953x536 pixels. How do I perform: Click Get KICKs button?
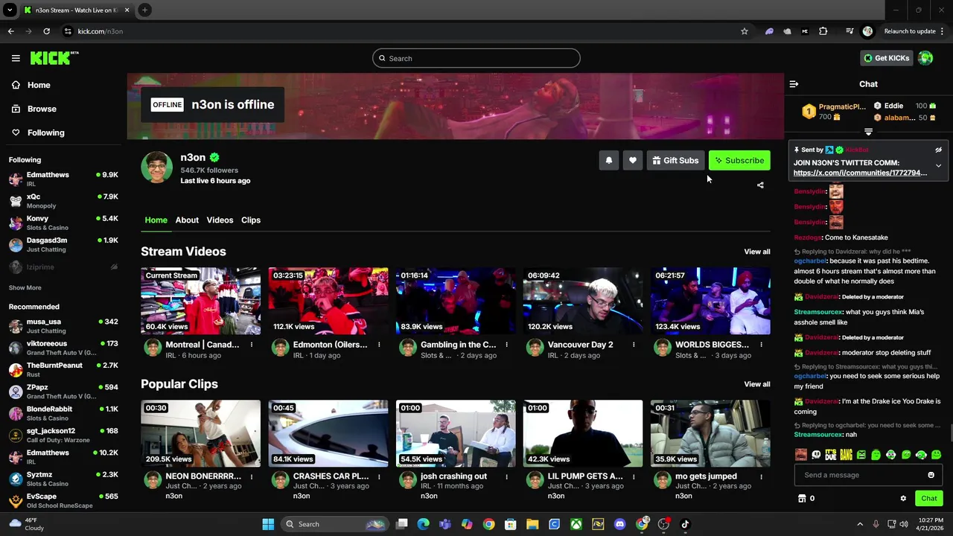click(x=885, y=58)
